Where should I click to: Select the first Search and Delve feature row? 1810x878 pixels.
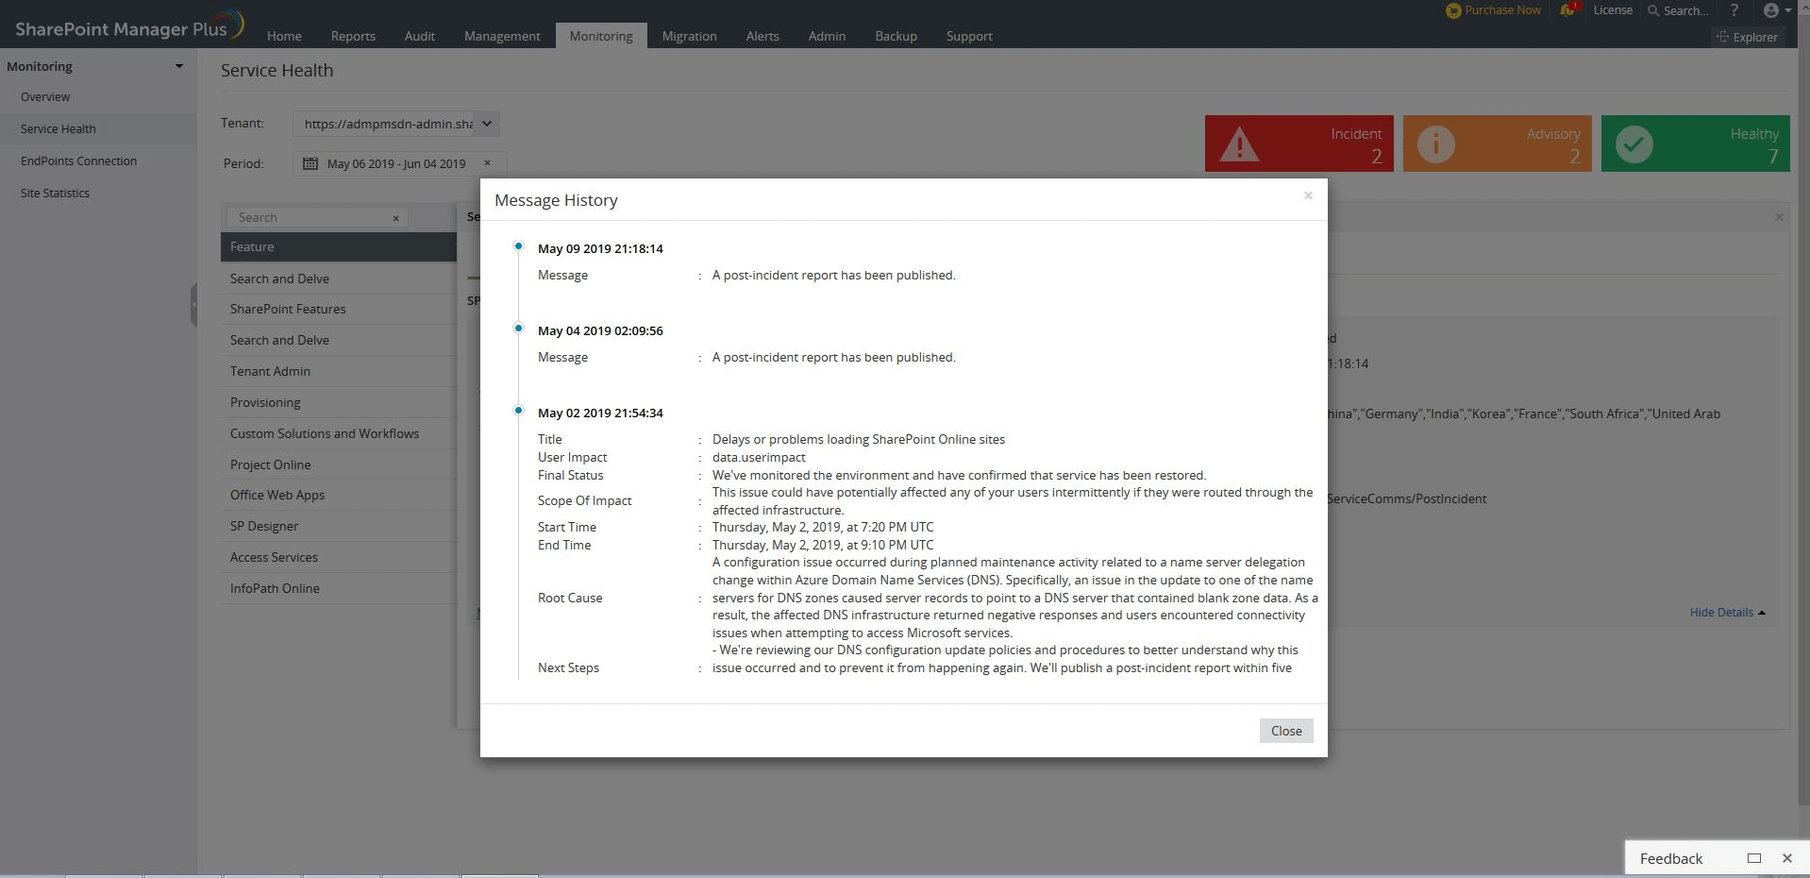click(x=339, y=279)
